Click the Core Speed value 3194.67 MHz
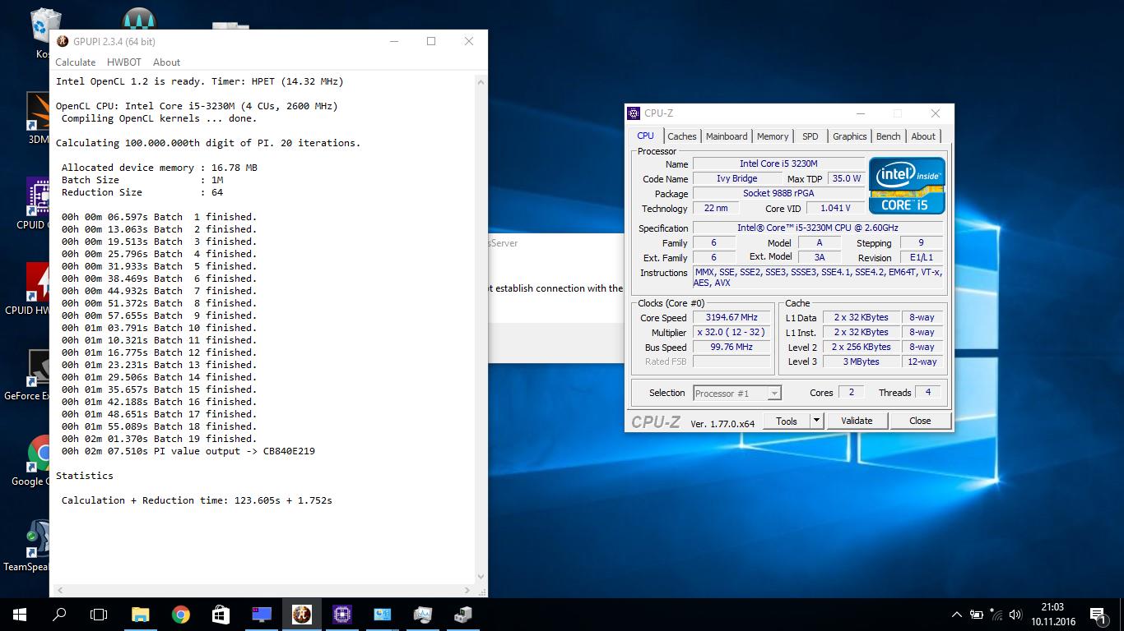Screen dimensions: 1124x631 (732, 317)
